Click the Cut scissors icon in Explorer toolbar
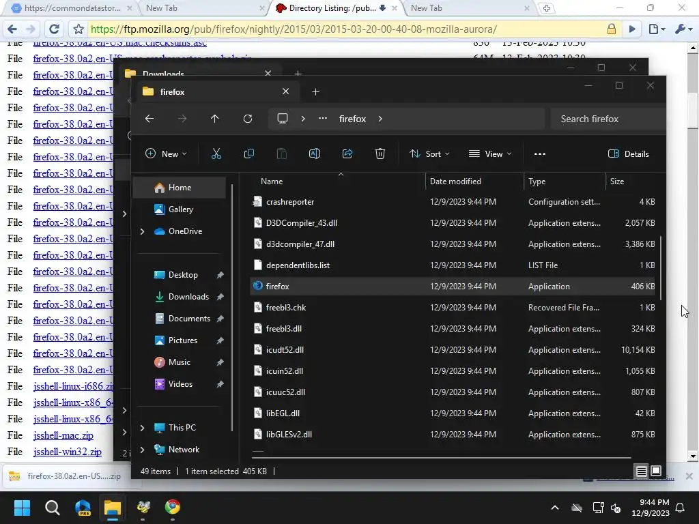Image resolution: width=699 pixels, height=524 pixels. (x=216, y=154)
